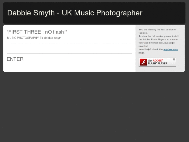Click the word "Get" on the Flash badge

150,60
